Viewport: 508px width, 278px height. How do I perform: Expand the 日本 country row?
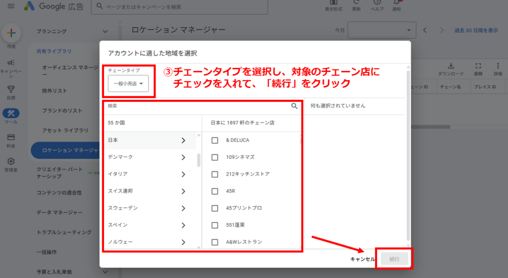tap(183, 141)
